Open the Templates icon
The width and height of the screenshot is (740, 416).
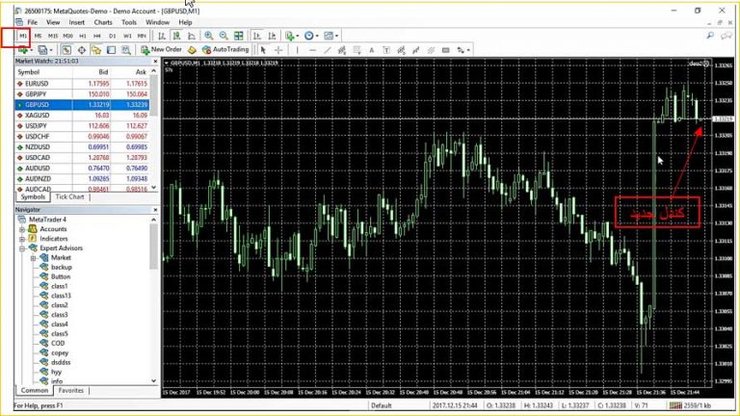tap(329, 36)
